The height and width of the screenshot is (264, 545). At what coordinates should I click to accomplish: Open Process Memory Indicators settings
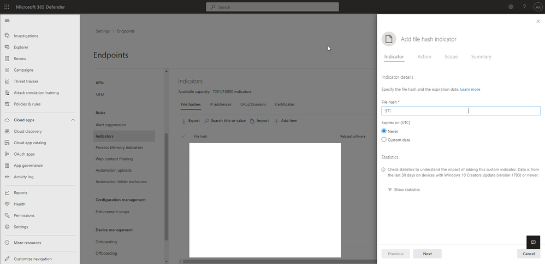tap(119, 148)
